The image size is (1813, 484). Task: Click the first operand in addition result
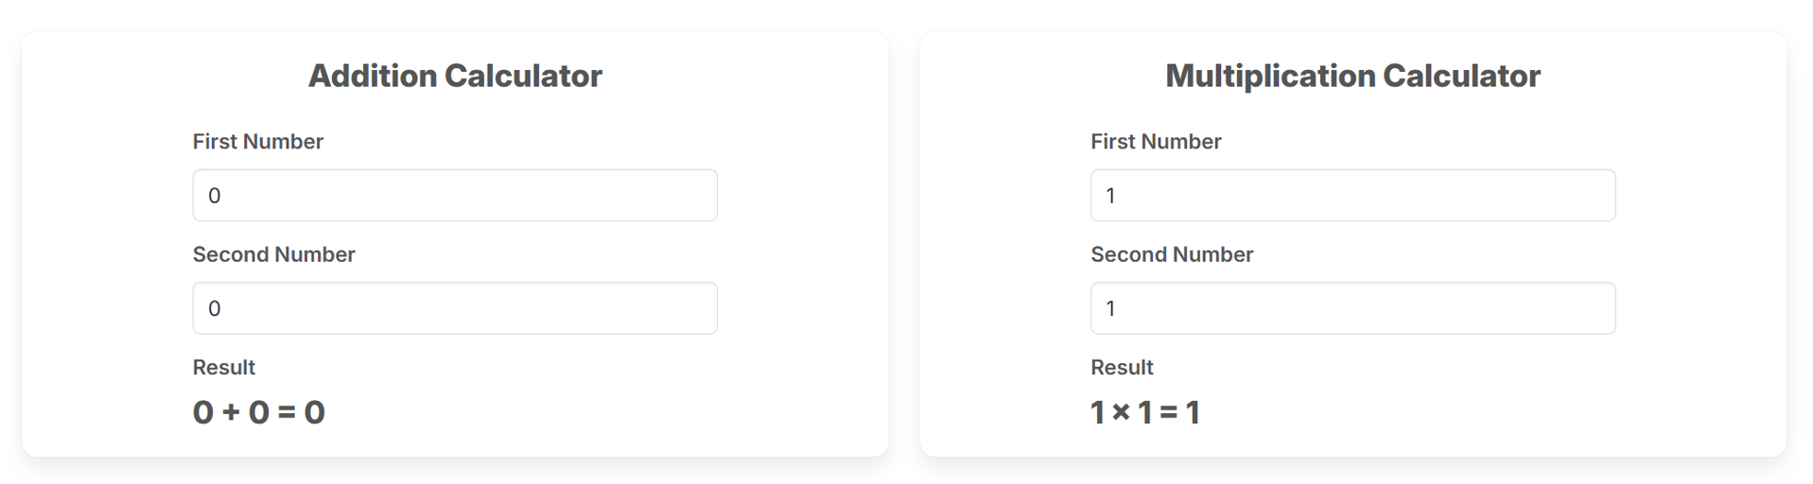[x=203, y=413]
